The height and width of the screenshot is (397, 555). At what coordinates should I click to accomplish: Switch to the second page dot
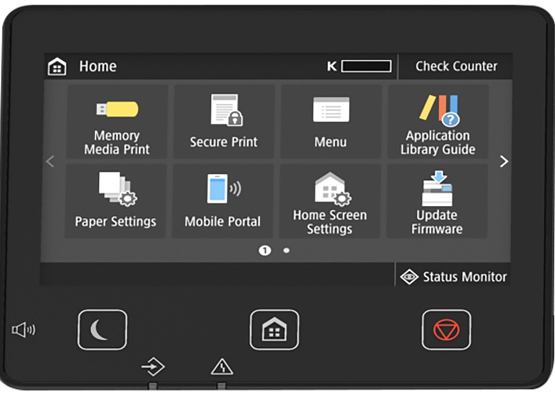pyautogui.click(x=286, y=251)
